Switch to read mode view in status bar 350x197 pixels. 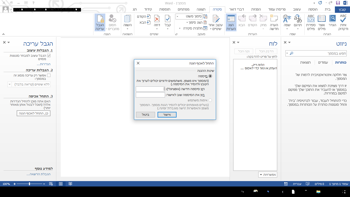(70, 184)
